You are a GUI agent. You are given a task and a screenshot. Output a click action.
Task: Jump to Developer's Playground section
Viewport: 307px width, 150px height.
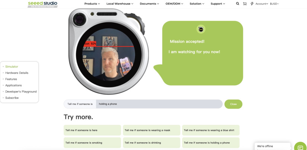click(x=21, y=91)
